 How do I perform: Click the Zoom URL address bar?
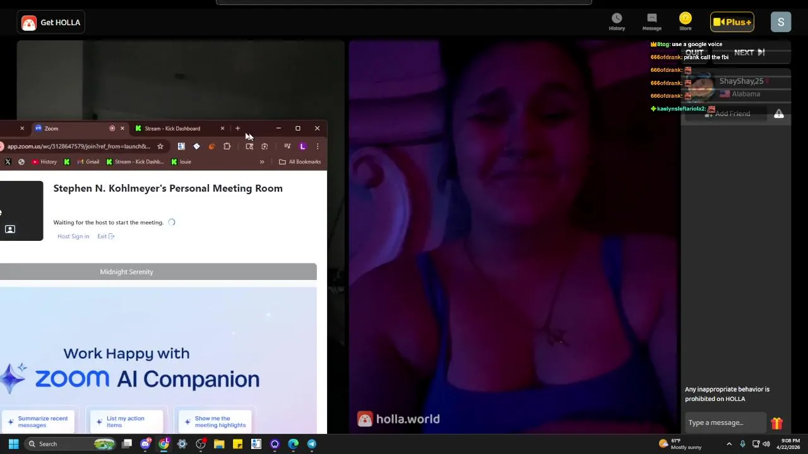coord(79,146)
